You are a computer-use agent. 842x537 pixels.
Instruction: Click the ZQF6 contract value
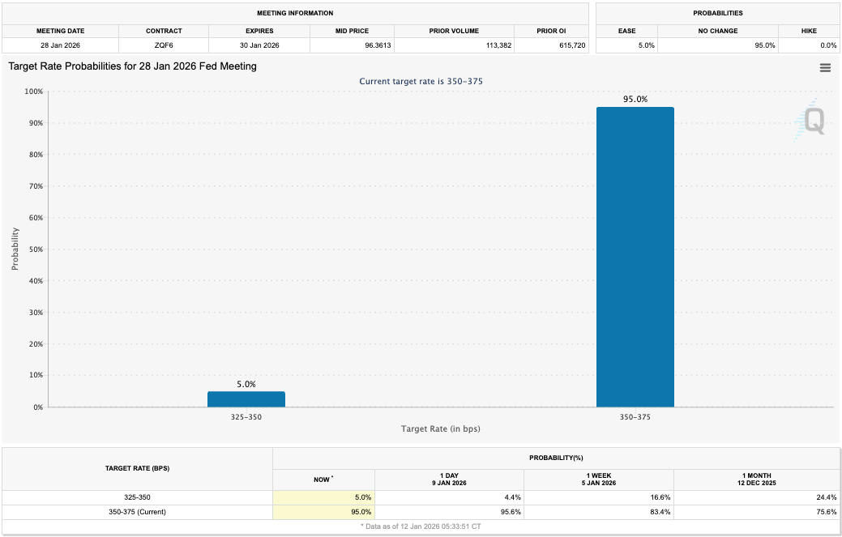pos(164,45)
